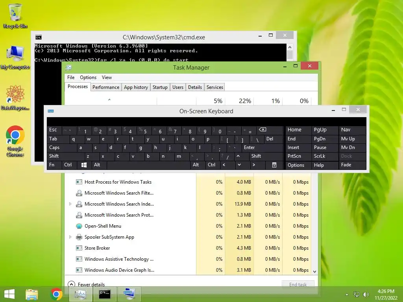The image size is (403, 302).
Task: Click the context menu key on keyboard
Action: [x=274, y=165]
